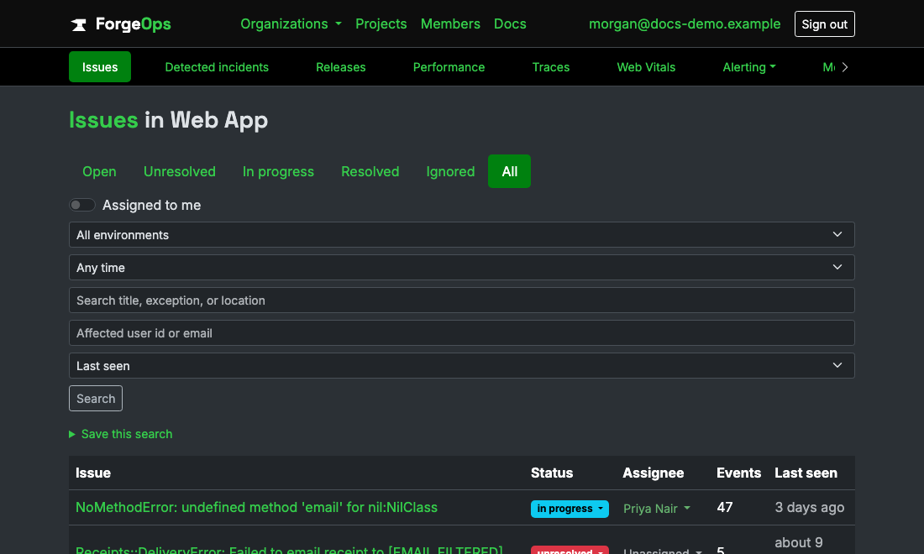
Task: Open the Traces tab
Action: tap(551, 67)
